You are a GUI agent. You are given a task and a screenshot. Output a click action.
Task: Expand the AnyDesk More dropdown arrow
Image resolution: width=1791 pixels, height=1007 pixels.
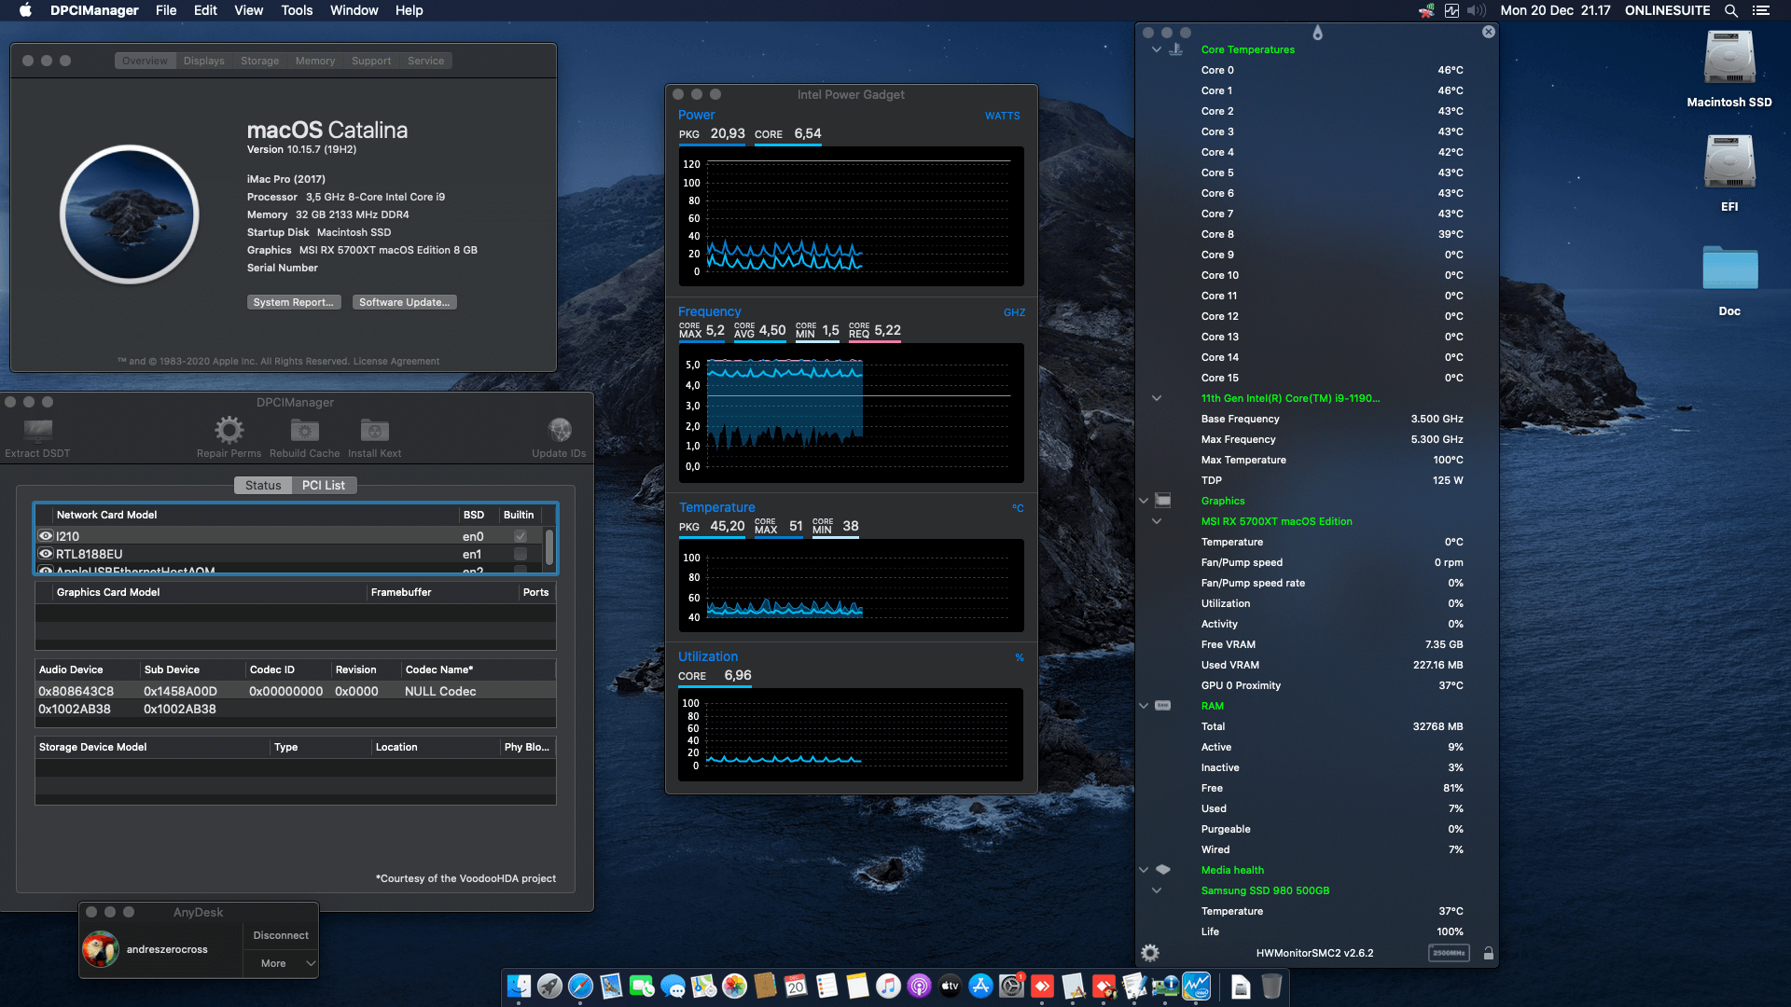pyautogui.click(x=311, y=963)
